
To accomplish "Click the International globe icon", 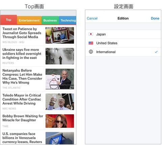I will (91, 52).
